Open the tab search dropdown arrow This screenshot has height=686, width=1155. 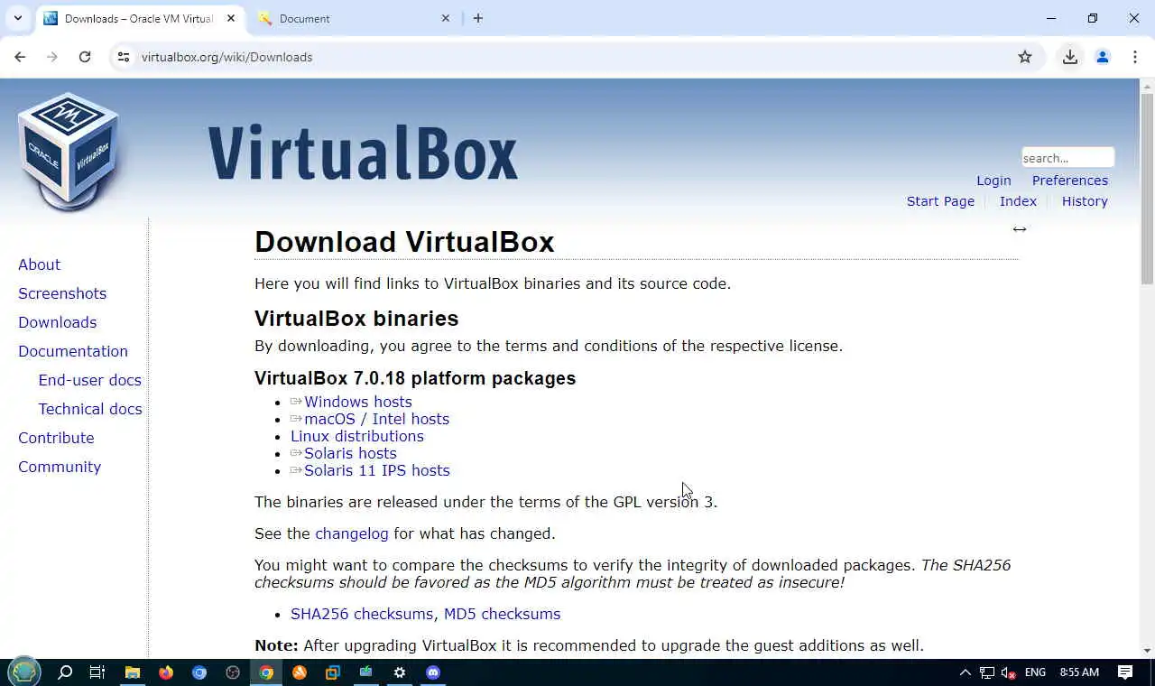coord(17,18)
